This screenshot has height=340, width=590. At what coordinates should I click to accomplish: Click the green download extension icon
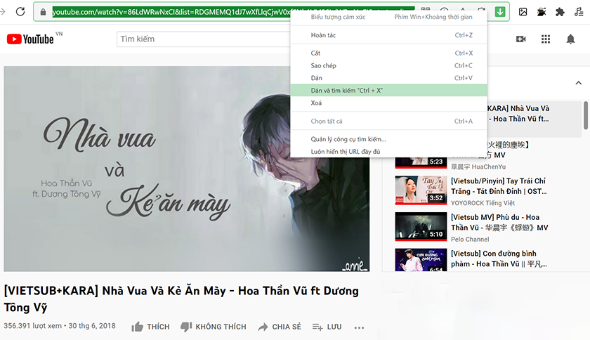click(x=500, y=12)
